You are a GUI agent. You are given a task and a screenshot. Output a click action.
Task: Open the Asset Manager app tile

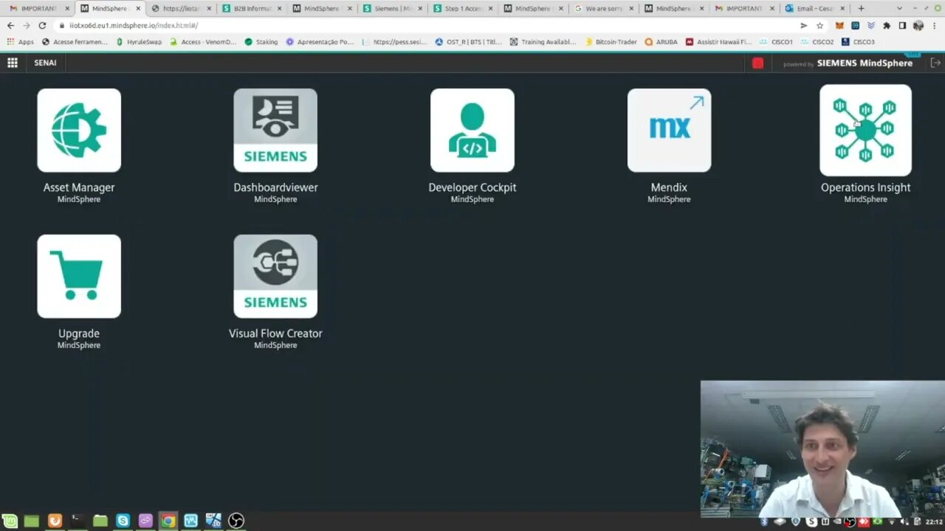coord(79,131)
